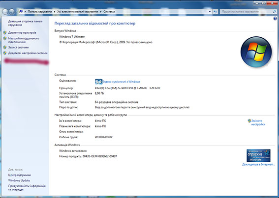Open 'Продуктивність: інформація та знаряддя' link
The width and height of the screenshot is (279, 198).
point(27,188)
